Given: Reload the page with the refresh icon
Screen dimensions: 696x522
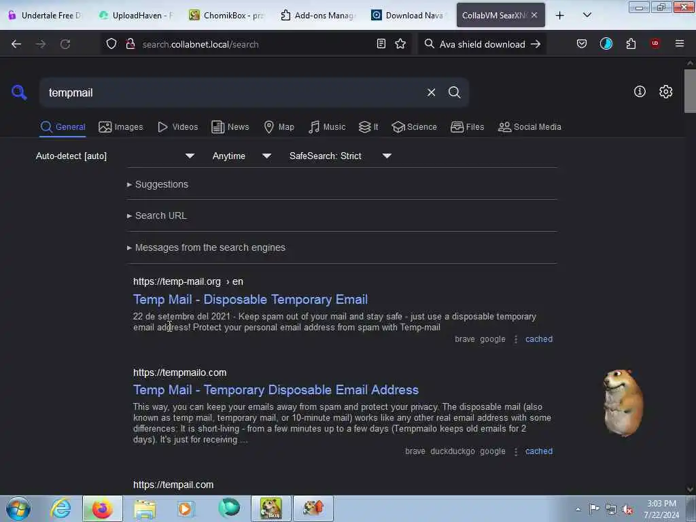Looking at the screenshot, I should click(x=65, y=44).
